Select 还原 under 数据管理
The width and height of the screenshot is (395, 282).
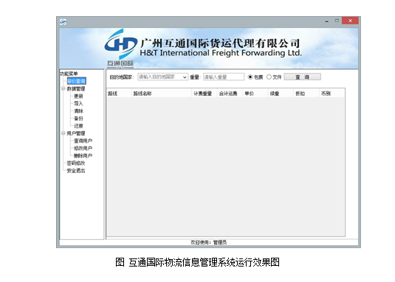coord(78,126)
